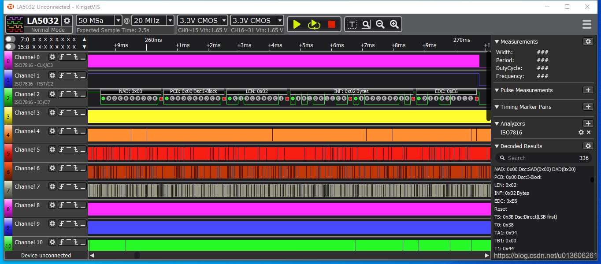
Task: Set low level trigger on Channel 2
Action: coord(83,94)
